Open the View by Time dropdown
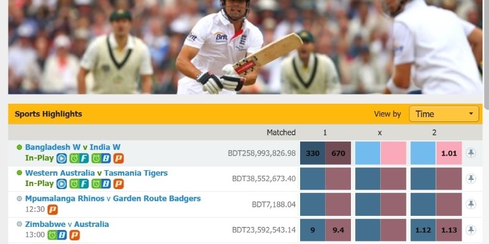This screenshot has height=244, width=489. [x=444, y=114]
